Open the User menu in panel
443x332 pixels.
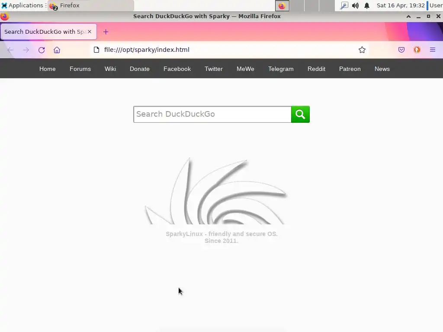click(x=436, y=5)
